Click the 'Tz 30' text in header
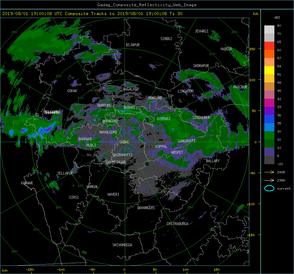Viewport: 294px width, 274px height. 176,14
